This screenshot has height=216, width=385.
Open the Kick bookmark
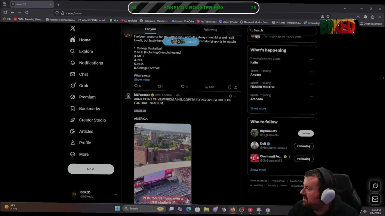point(114,21)
